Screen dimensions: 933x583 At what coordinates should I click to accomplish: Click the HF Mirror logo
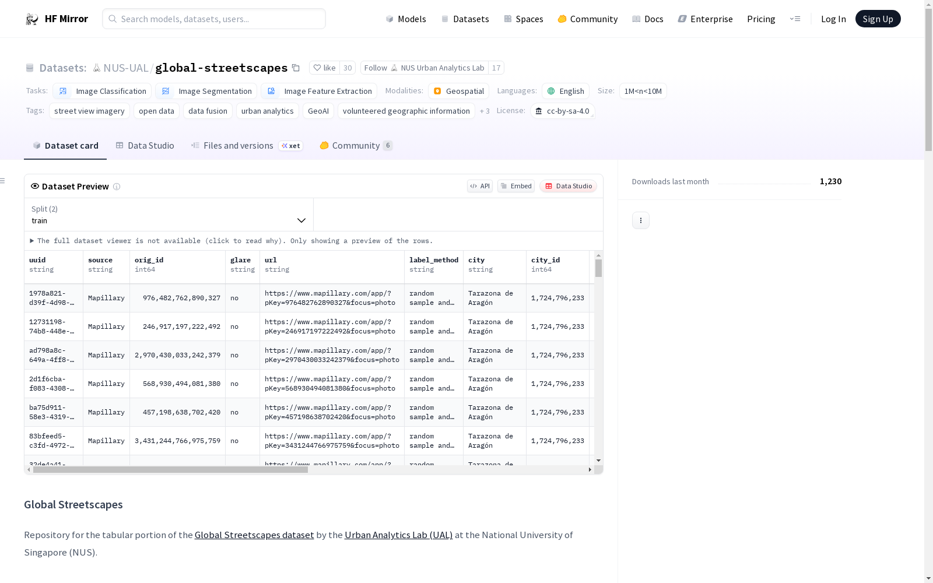[57, 19]
